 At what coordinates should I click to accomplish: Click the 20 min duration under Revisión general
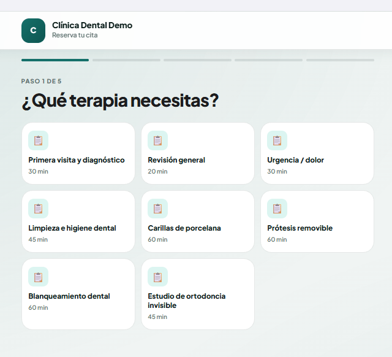click(x=157, y=172)
